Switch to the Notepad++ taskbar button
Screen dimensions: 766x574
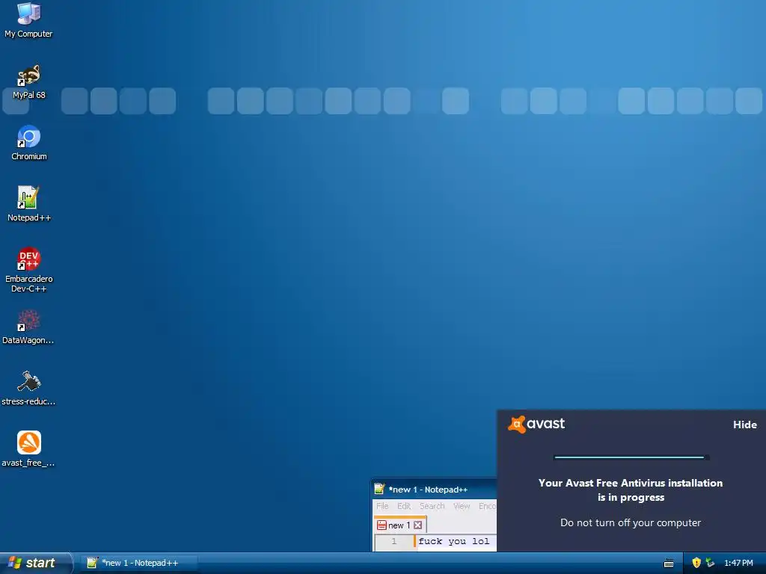click(x=139, y=563)
